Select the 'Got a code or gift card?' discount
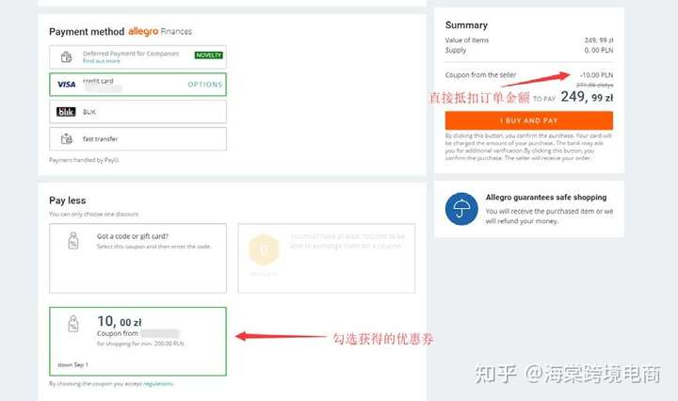The height and width of the screenshot is (401, 678). point(137,259)
